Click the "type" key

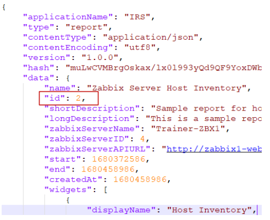point(38,28)
